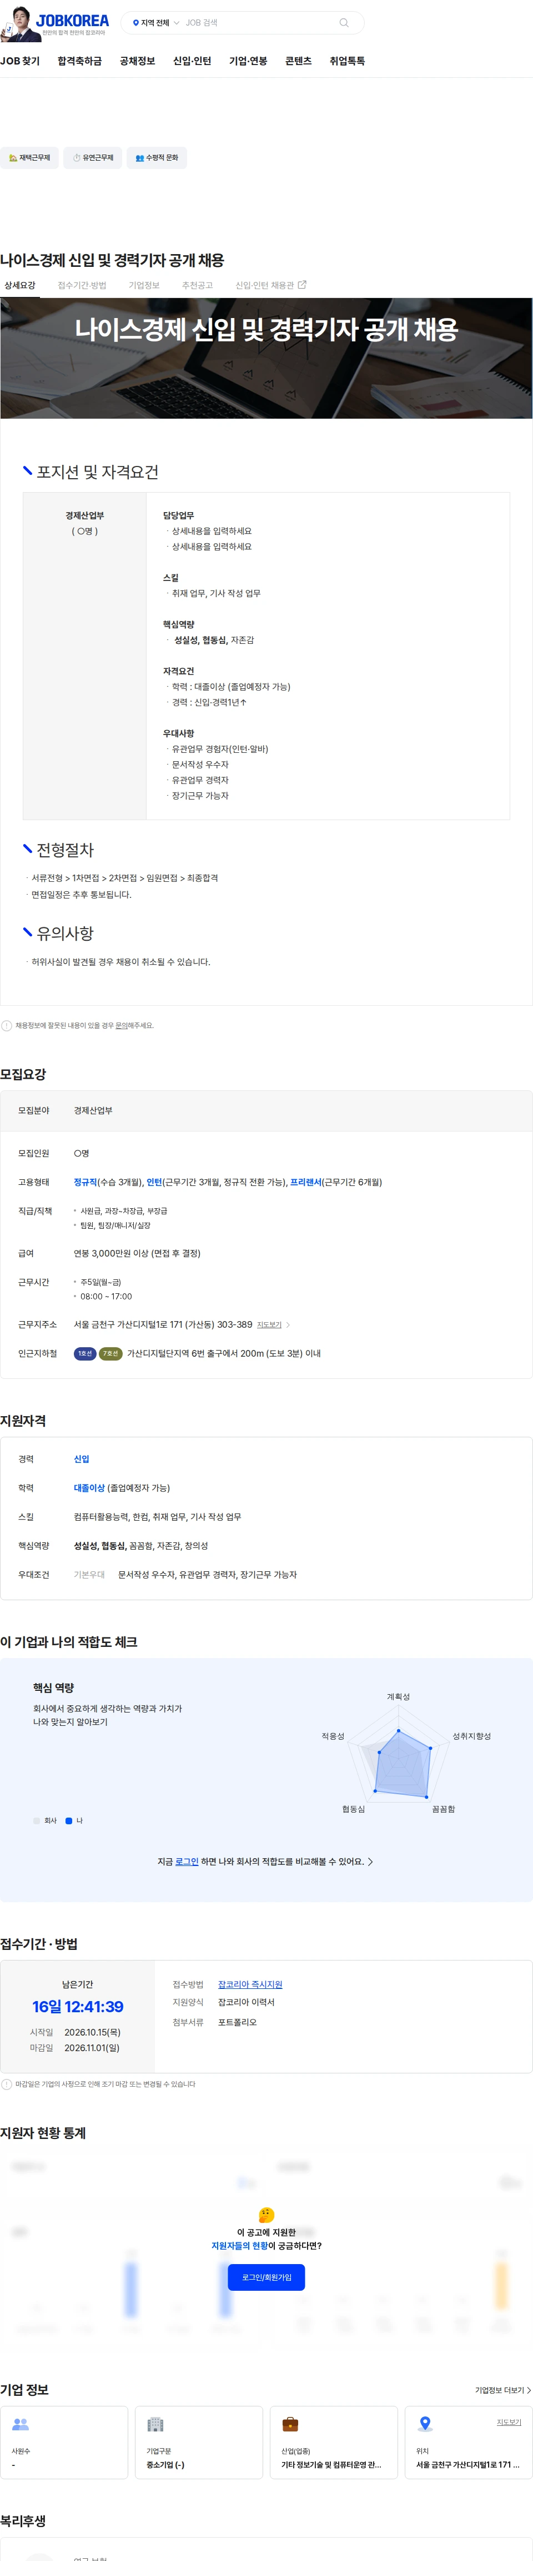Click the 프리랜서 employment type text
The width and height of the screenshot is (533, 2561).
[x=306, y=1182]
